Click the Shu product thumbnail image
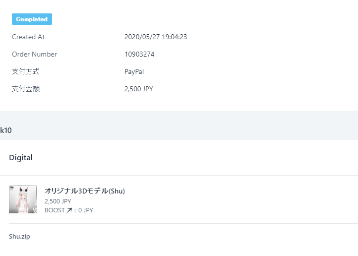Viewport: 358px width, 256px height. click(23, 199)
